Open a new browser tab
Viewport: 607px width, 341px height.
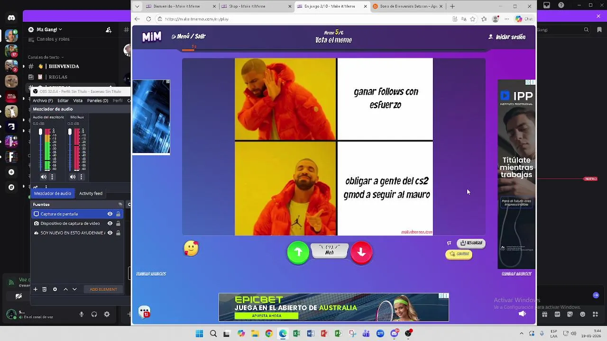coord(452,6)
